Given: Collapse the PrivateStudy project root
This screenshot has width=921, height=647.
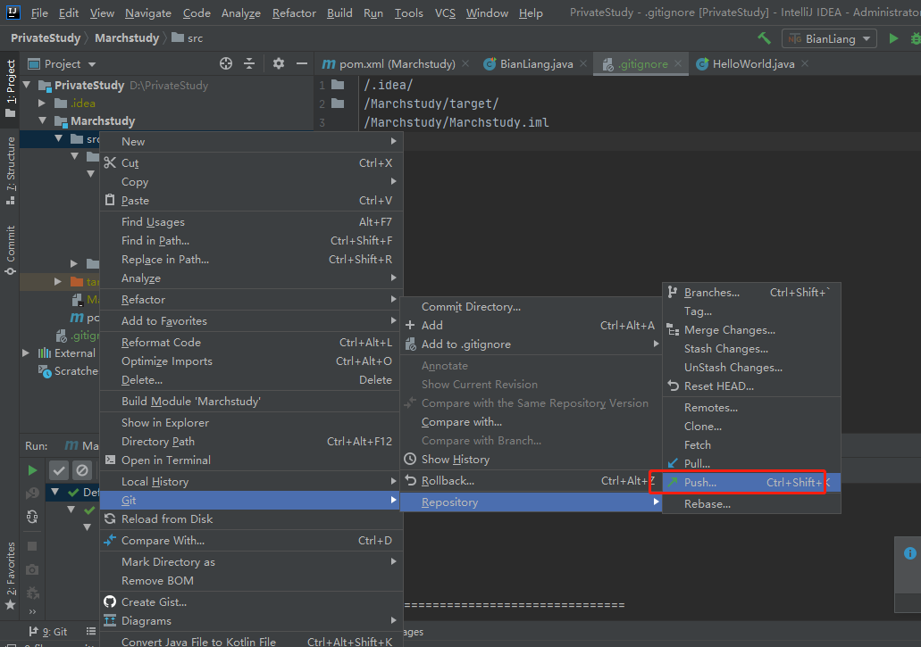Looking at the screenshot, I should 27,85.
